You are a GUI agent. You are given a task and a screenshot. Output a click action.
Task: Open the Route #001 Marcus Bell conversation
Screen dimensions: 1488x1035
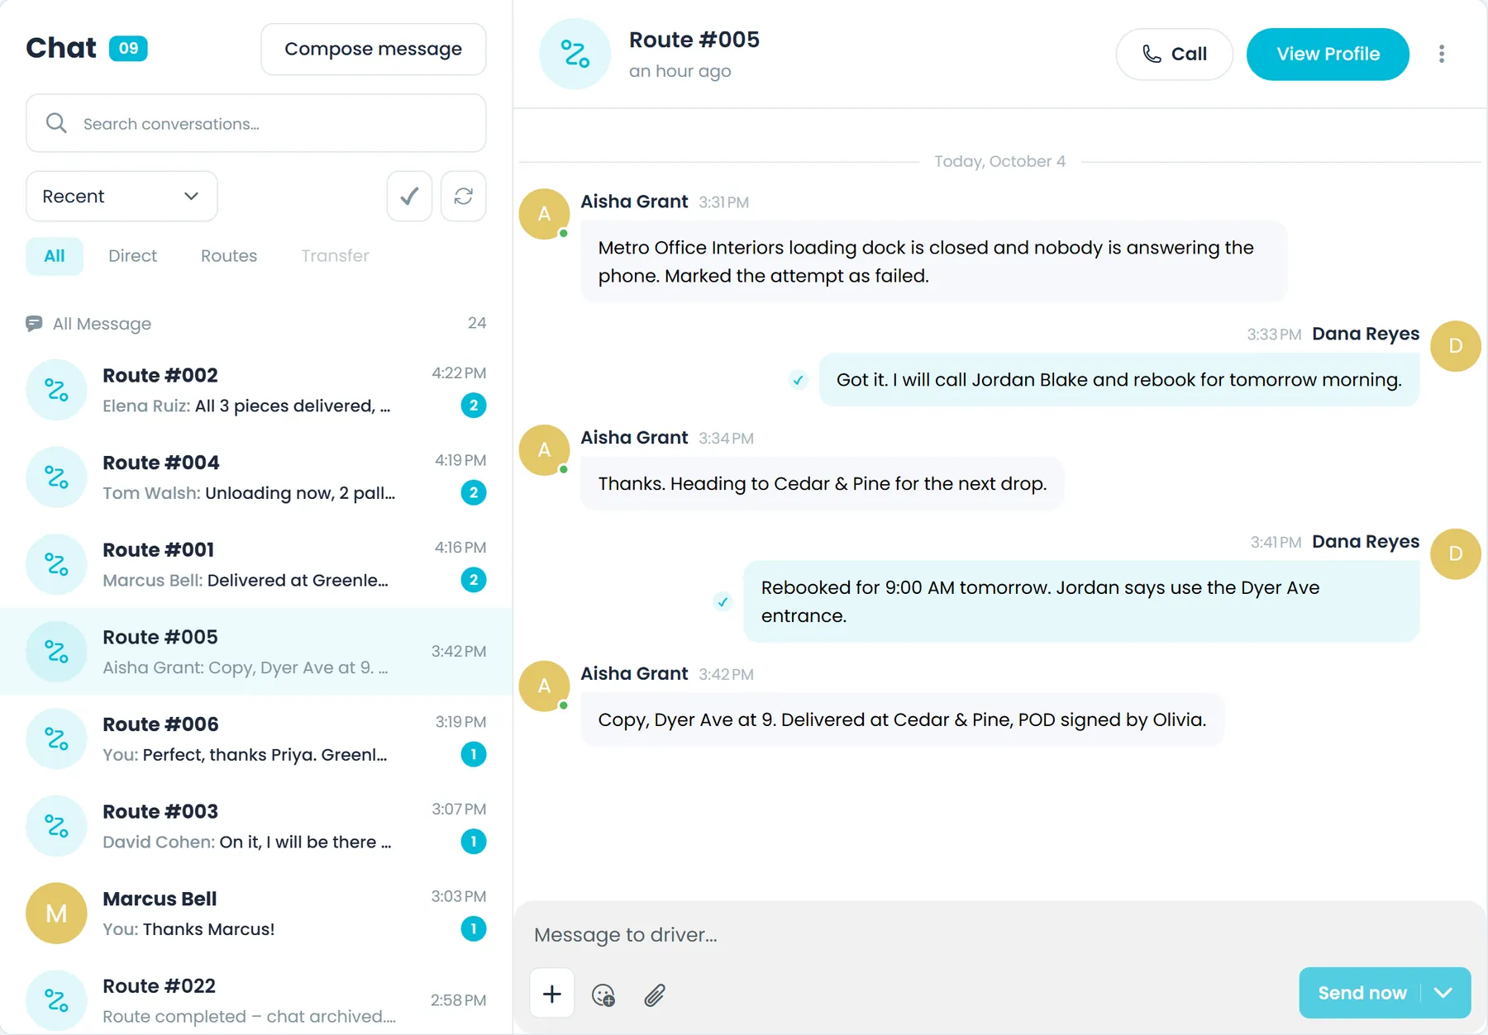pyautogui.click(x=255, y=564)
